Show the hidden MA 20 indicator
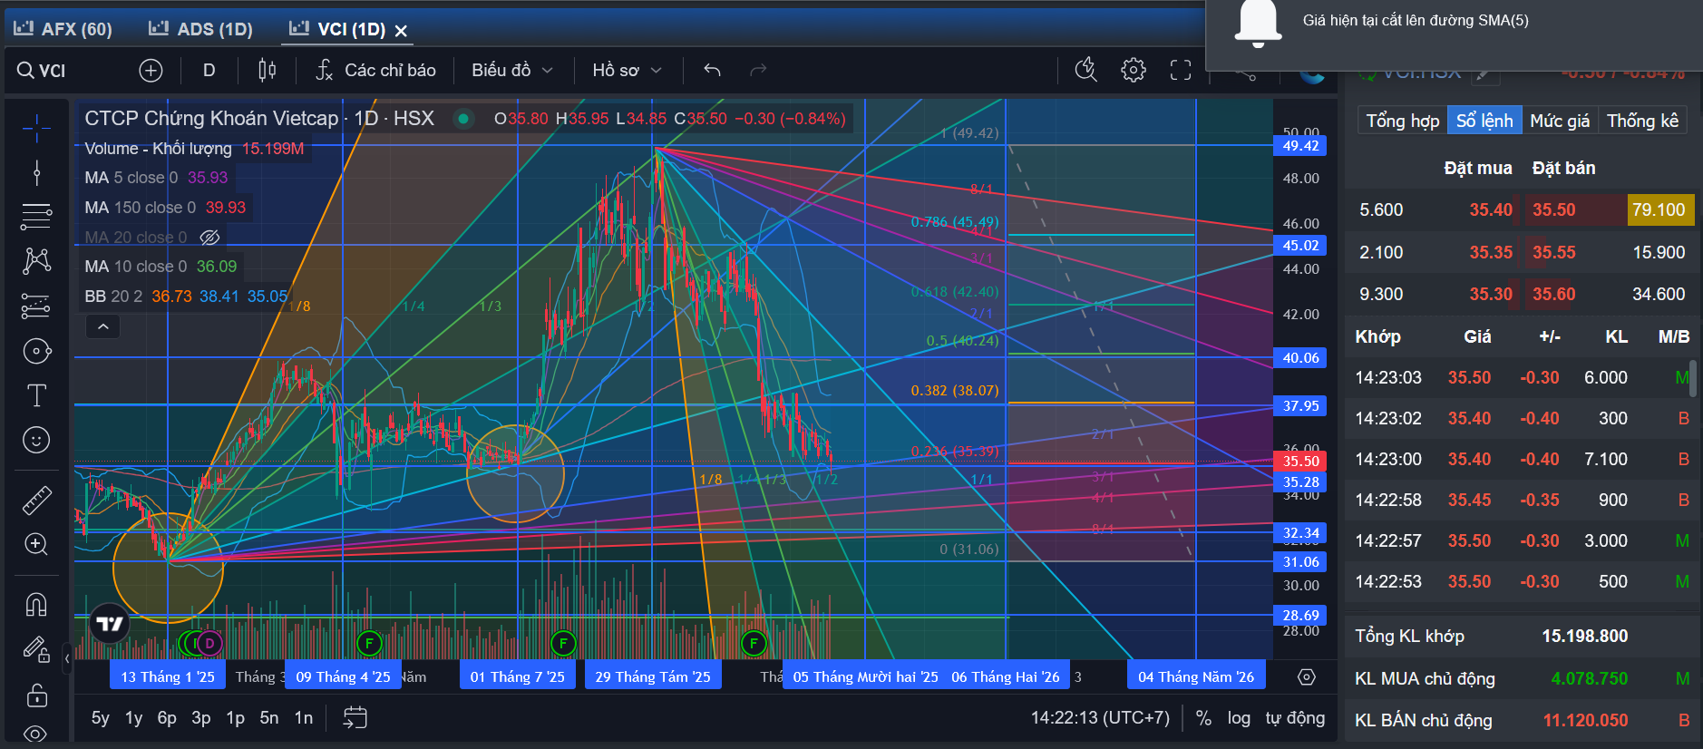The height and width of the screenshot is (749, 1703). pyautogui.click(x=209, y=238)
